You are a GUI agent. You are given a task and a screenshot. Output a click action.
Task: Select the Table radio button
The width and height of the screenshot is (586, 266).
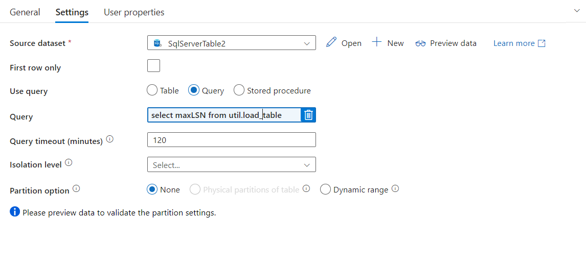point(152,90)
